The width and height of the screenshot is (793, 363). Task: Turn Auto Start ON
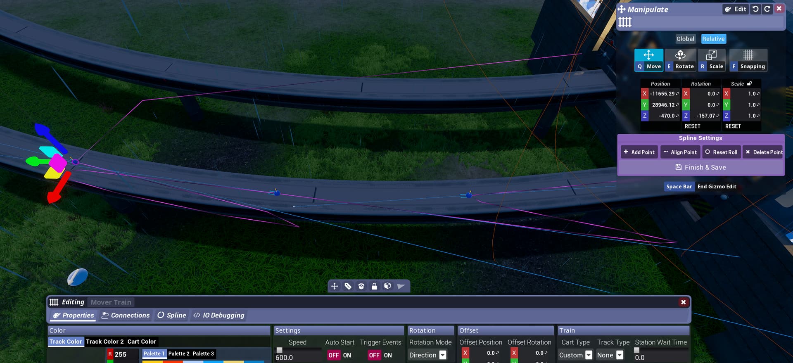[x=347, y=355]
